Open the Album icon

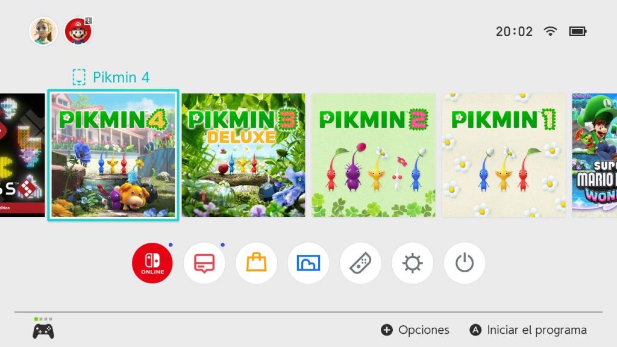[308, 263]
